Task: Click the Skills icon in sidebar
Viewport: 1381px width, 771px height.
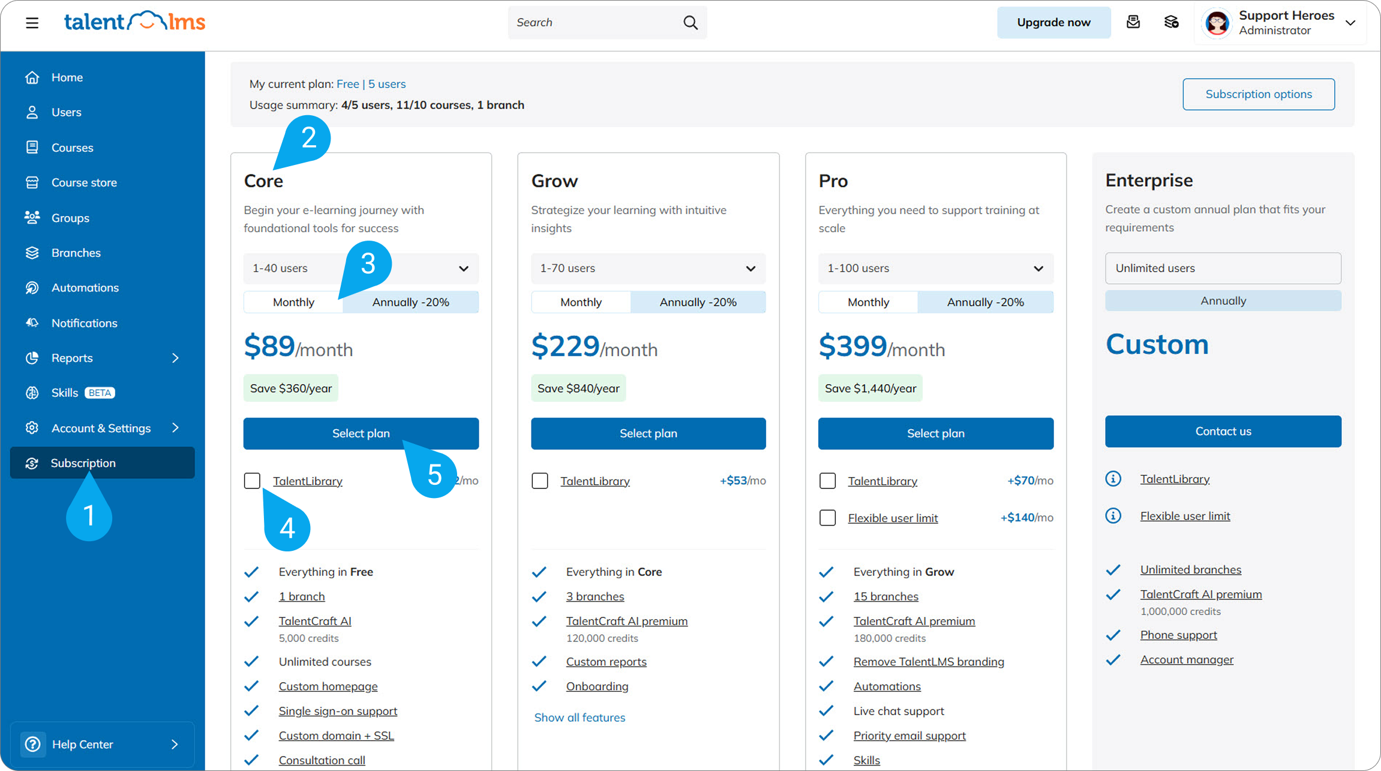Action: 32,392
